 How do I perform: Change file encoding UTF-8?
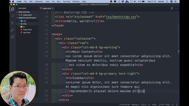point(144,105)
